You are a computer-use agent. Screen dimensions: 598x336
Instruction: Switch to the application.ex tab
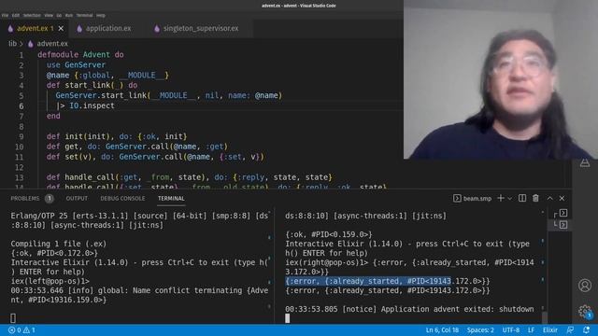point(108,29)
